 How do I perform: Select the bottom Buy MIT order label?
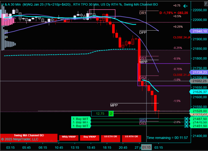coord(81,126)
